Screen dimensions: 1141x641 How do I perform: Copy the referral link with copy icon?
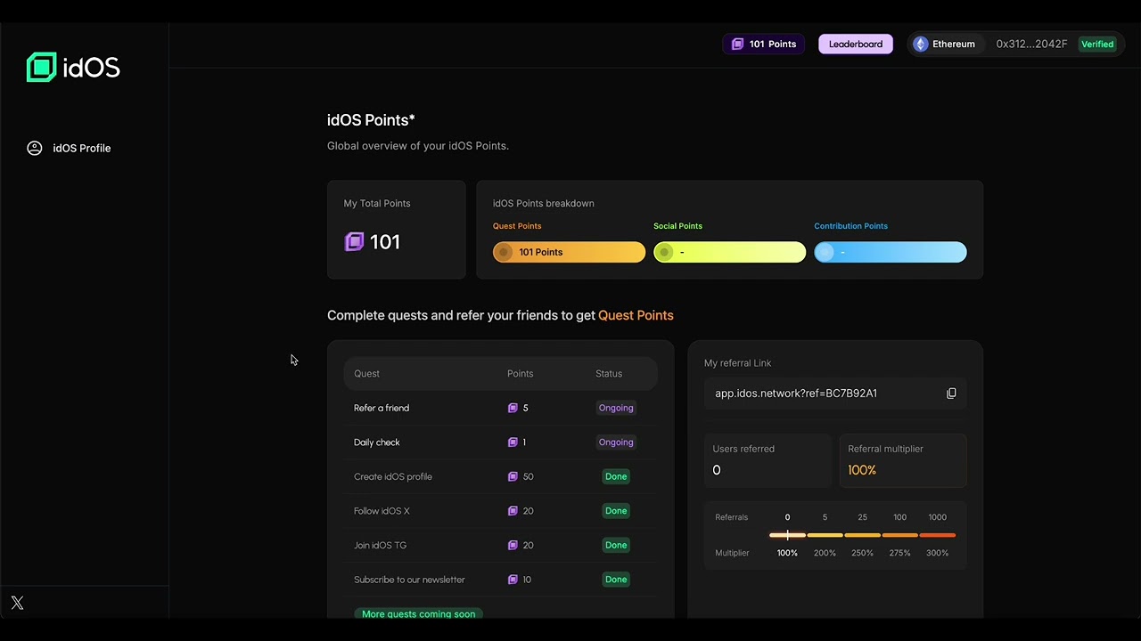(x=951, y=394)
